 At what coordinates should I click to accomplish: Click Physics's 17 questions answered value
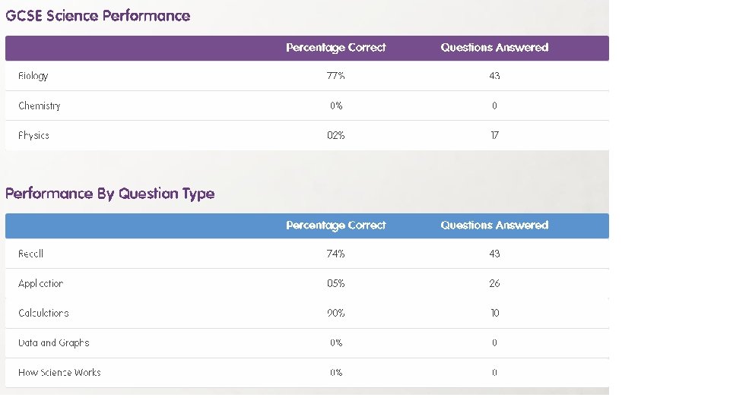click(494, 135)
